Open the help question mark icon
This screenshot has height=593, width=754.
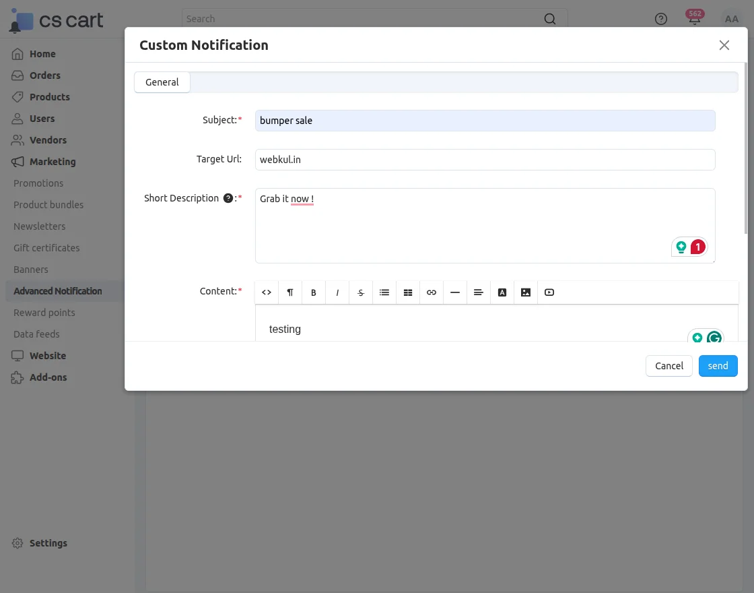[x=660, y=19]
